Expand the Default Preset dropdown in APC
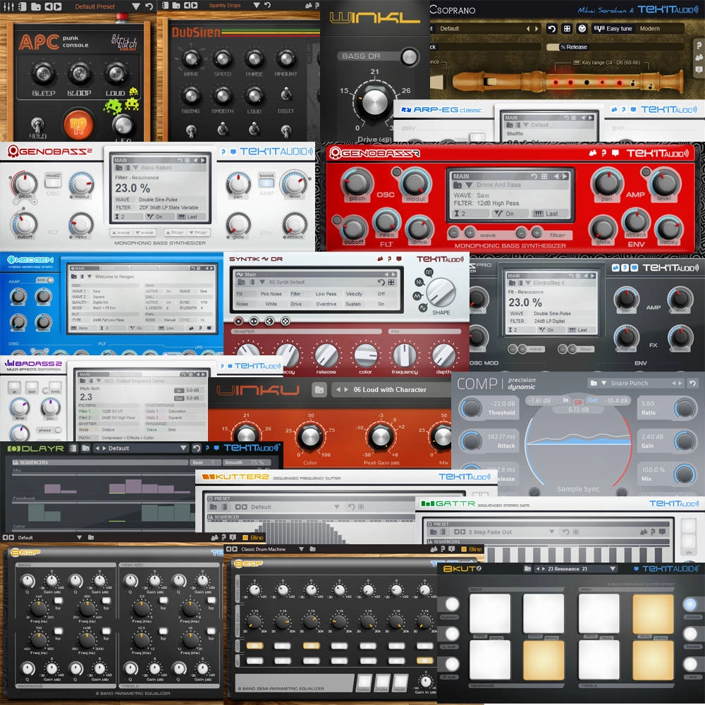This screenshot has width=705, height=705. click(x=136, y=6)
